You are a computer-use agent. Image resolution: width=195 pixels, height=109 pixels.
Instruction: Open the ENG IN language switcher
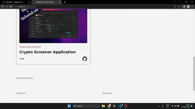tap(168, 106)
